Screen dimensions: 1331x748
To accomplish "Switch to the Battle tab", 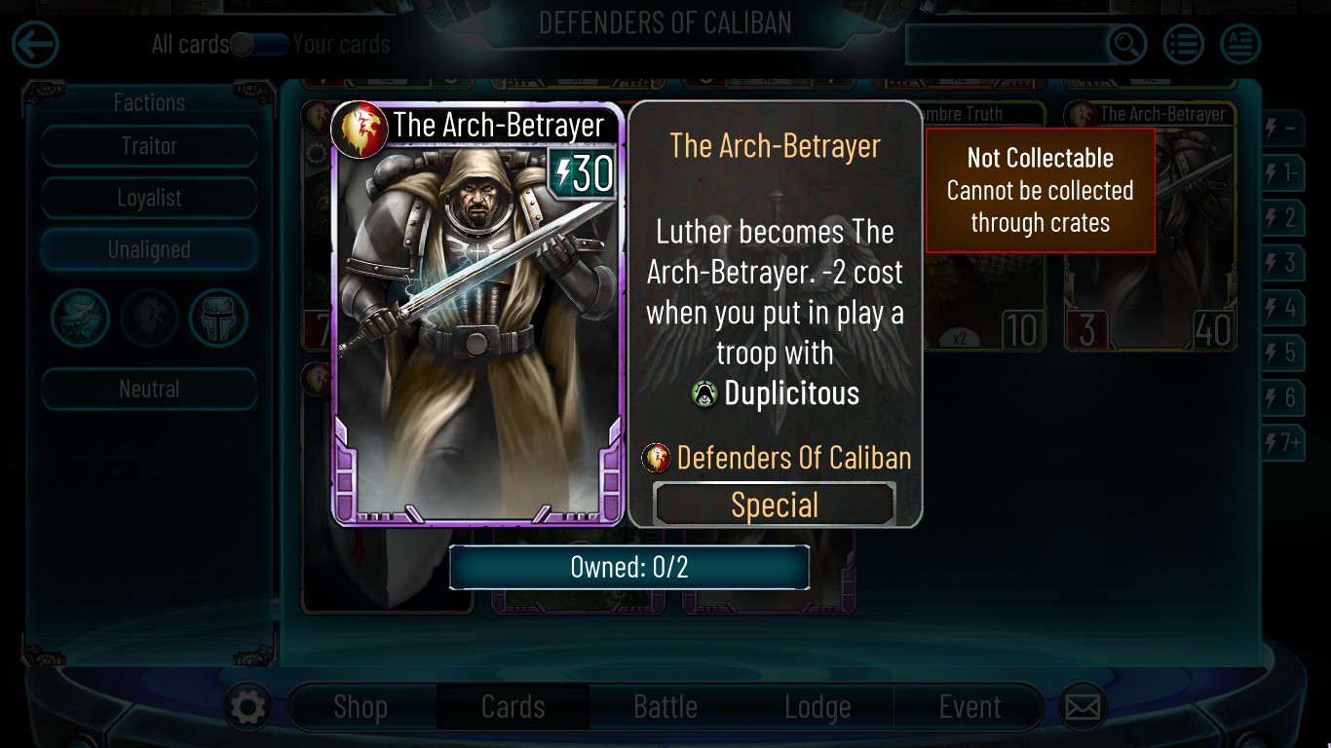I will 665,707.
